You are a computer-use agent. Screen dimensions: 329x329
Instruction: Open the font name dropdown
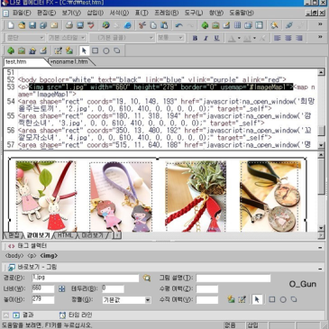click(x=122, y=38)
